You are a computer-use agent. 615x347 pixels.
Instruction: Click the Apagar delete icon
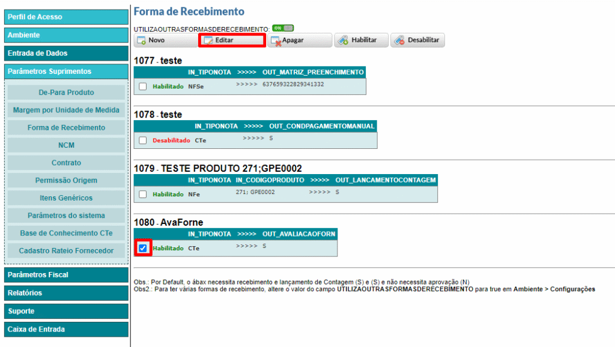276,41
